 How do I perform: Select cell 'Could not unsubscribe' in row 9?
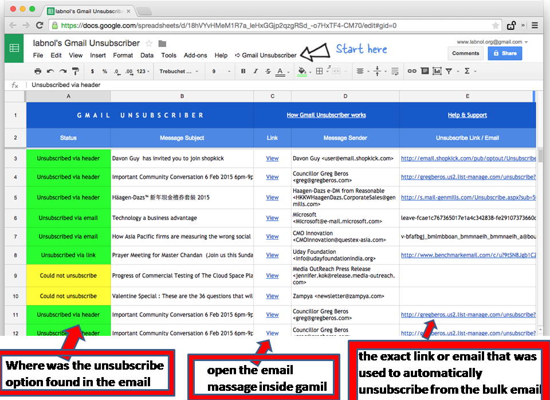[68, 276]
